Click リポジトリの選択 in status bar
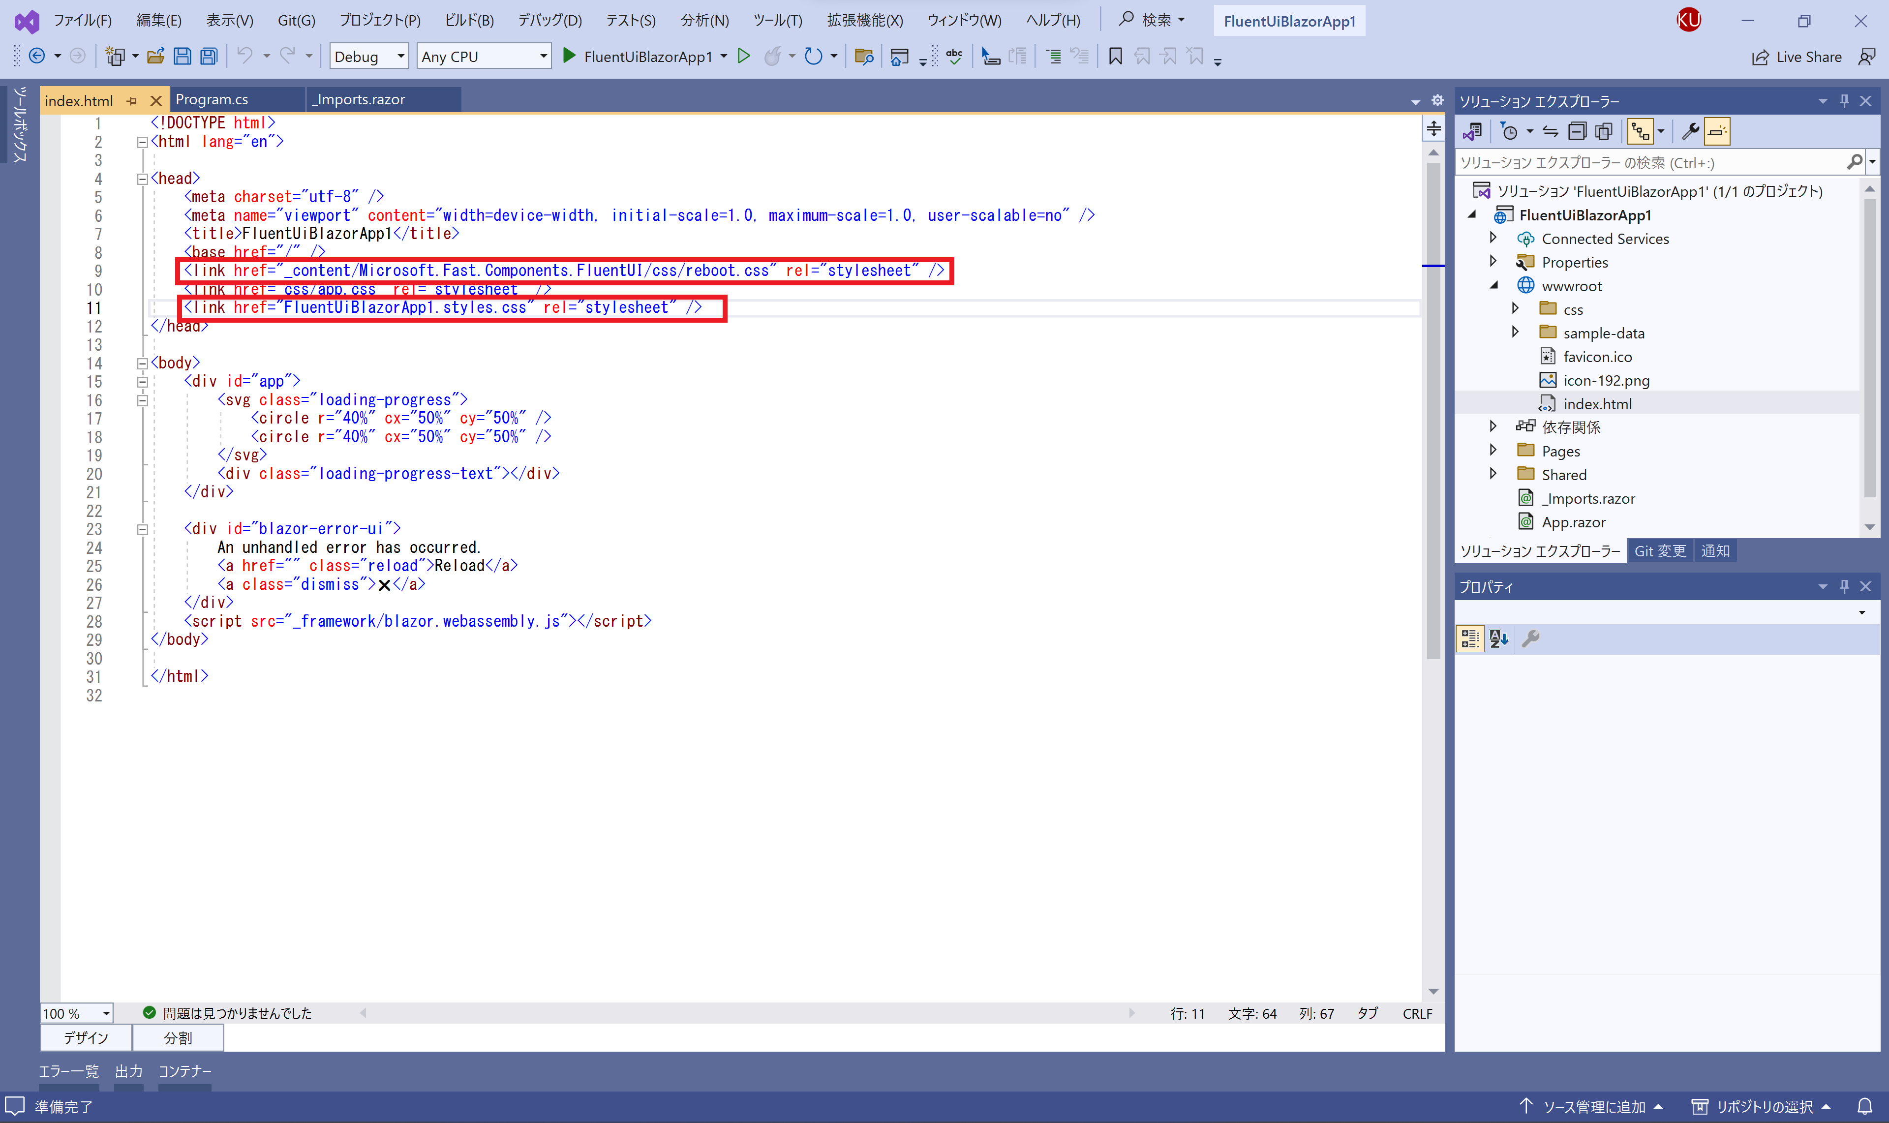This screenshot has width=1889, height=1123. coord(1760,1106)
